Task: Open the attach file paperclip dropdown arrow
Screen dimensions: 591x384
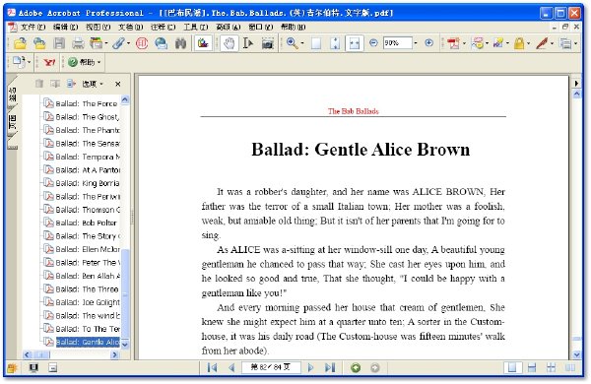Action: tap(128, 43)
